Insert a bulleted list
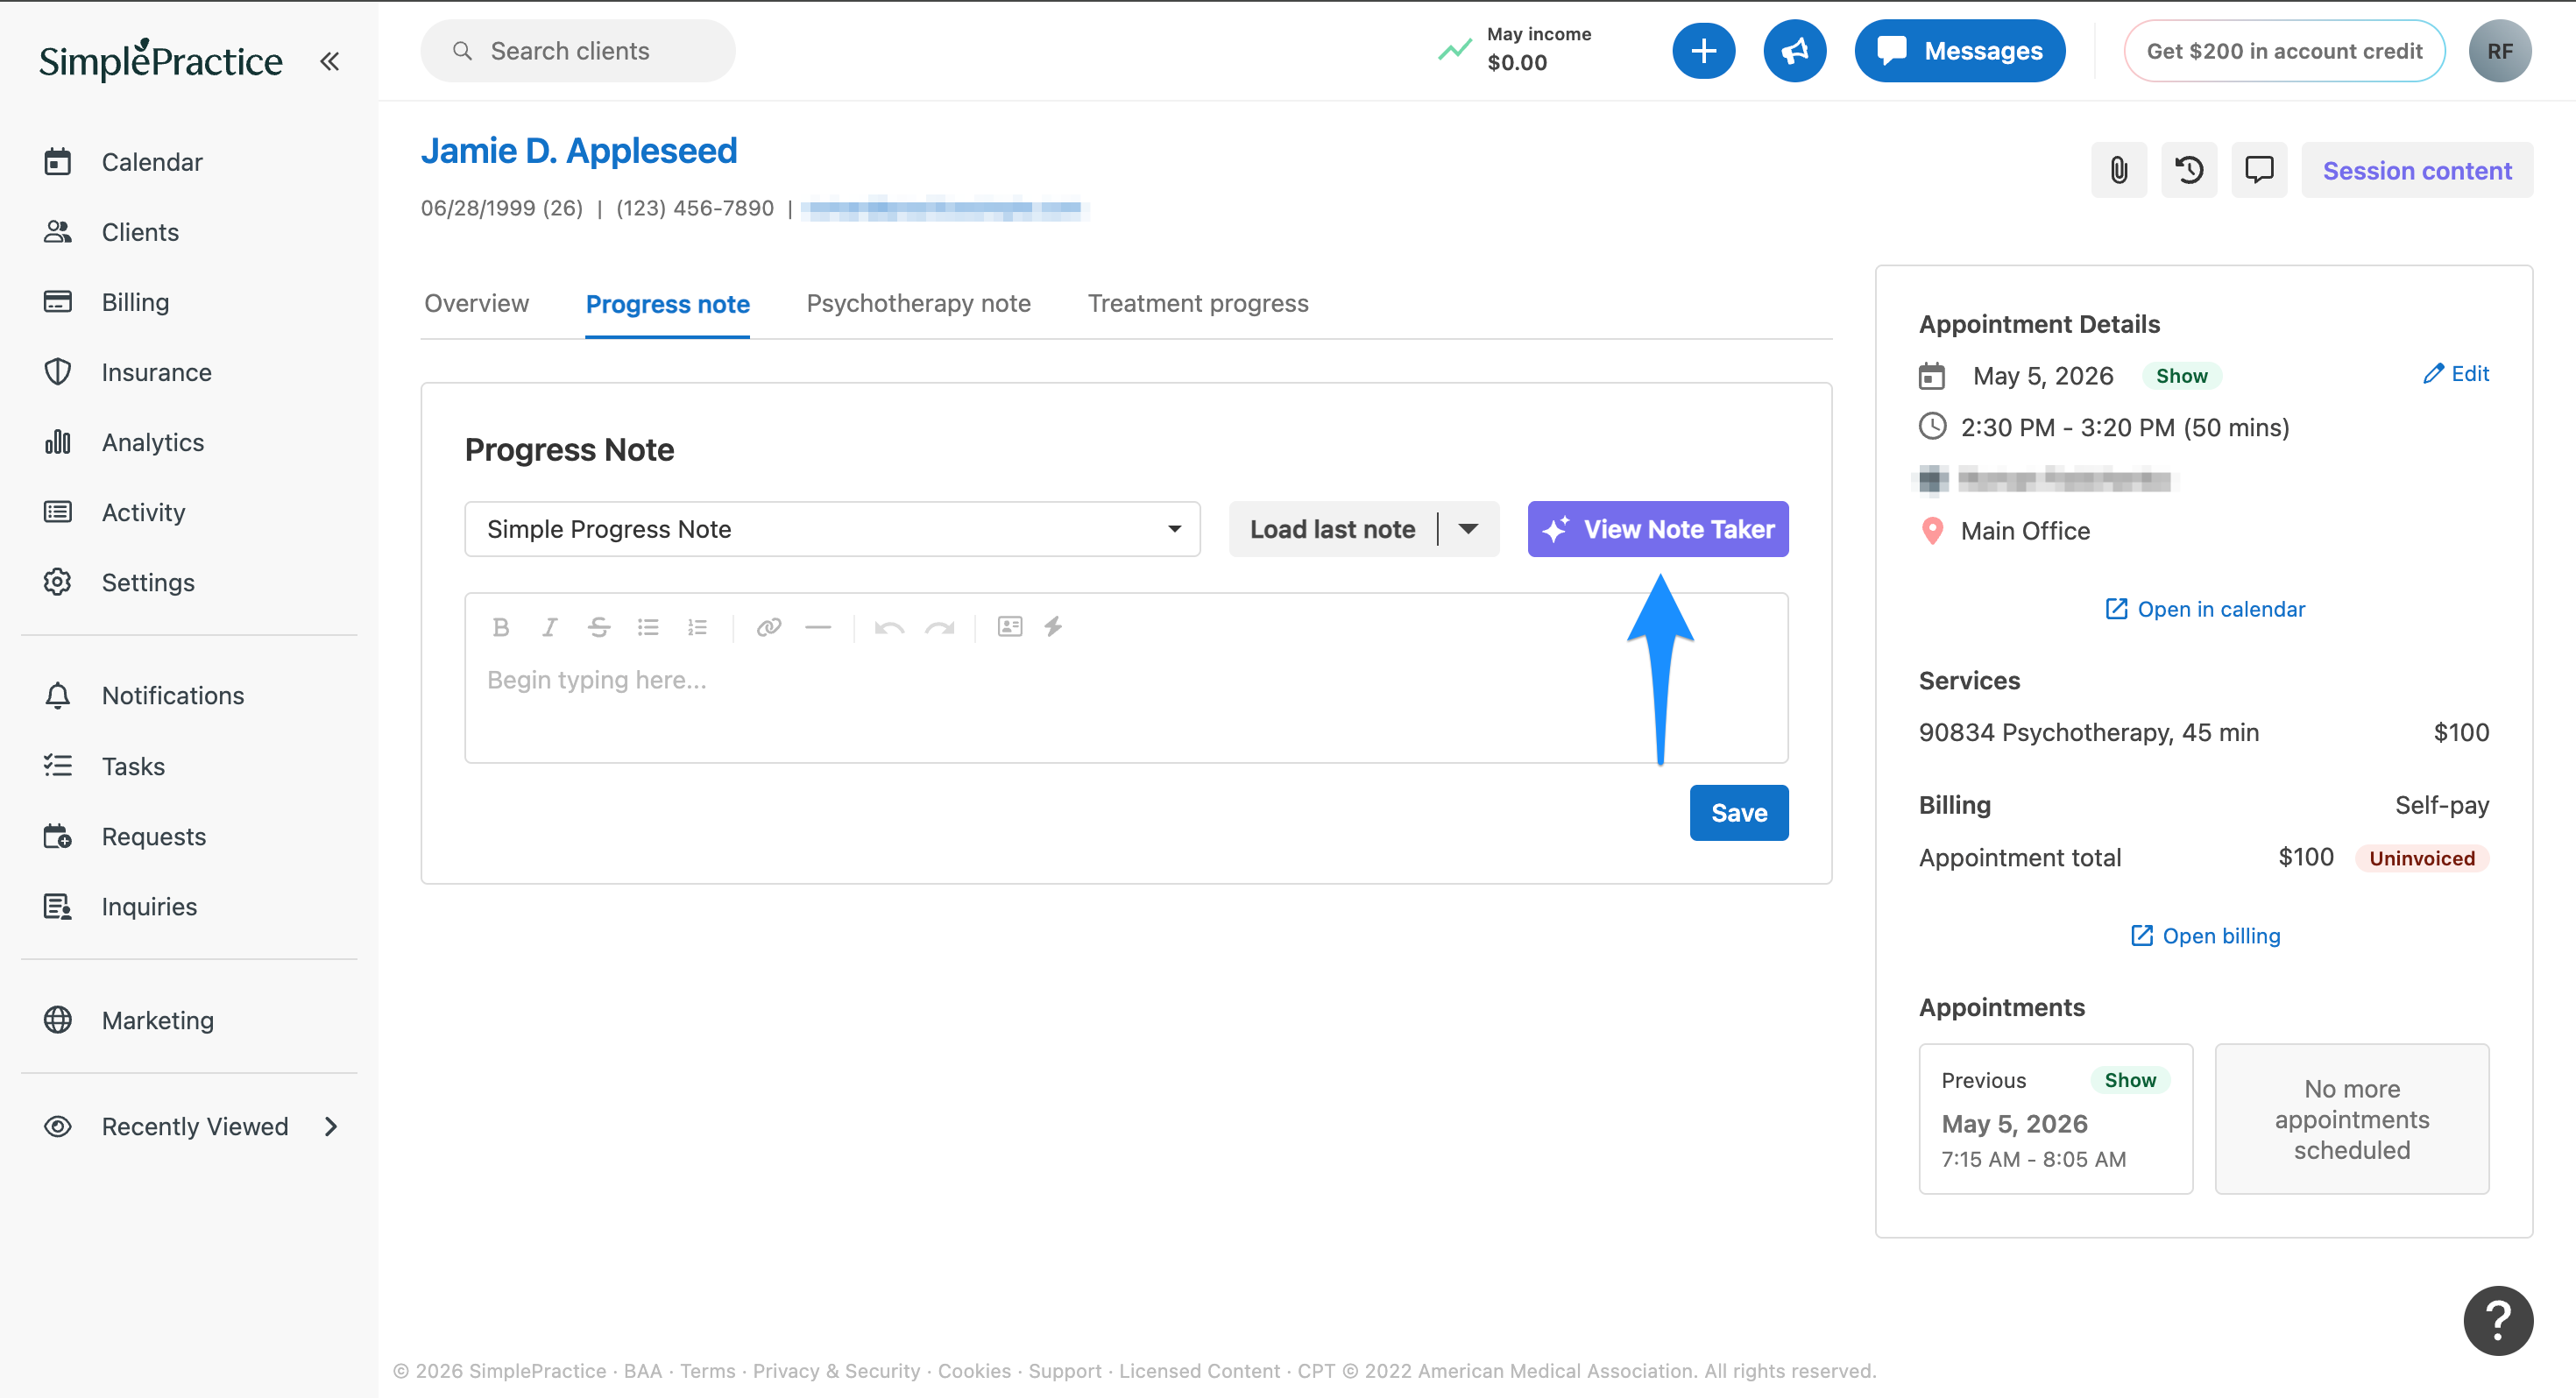The height and width of the screenshot is (1398, 2576). (648, 627)
